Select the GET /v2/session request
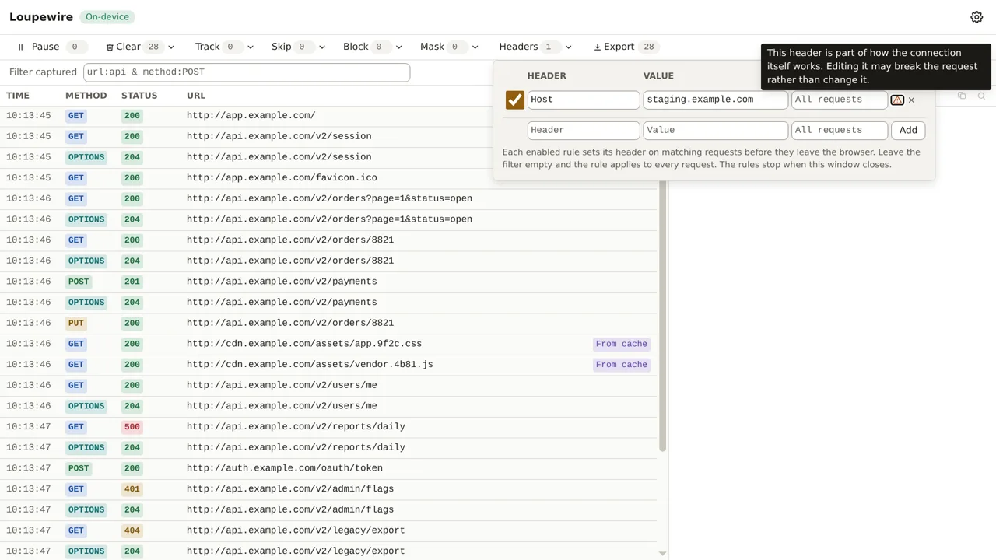Viewport: 996px width, 560px height. coord(328,136)
